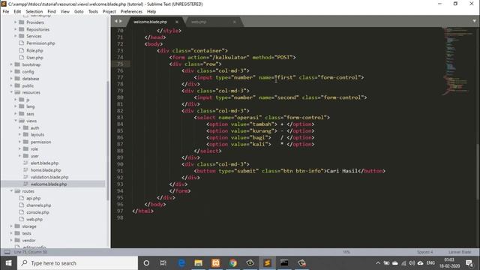The width and height of the screenshot is (480, 270).
Task: Open the volume control in the tray
Action: [412, 263]
